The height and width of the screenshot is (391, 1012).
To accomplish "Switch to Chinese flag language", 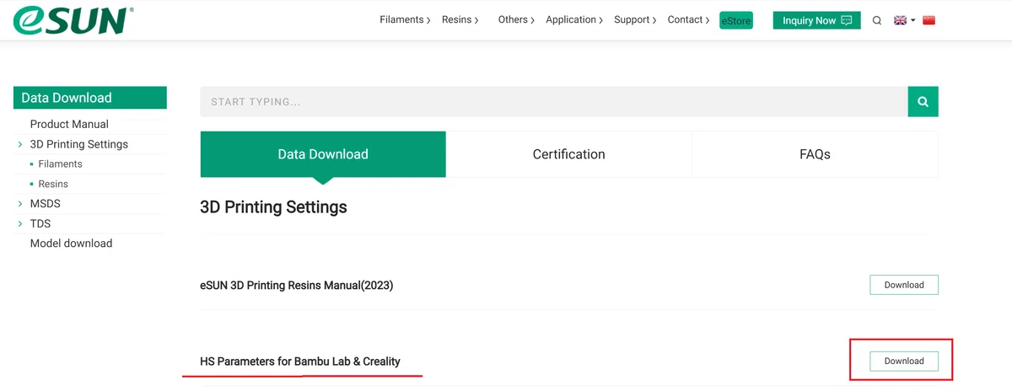I will click(x=929, y=20).
